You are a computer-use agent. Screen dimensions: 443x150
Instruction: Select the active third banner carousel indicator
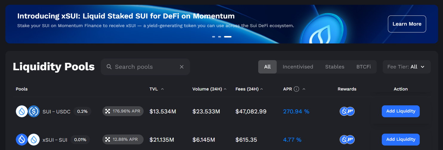point(228,37)
